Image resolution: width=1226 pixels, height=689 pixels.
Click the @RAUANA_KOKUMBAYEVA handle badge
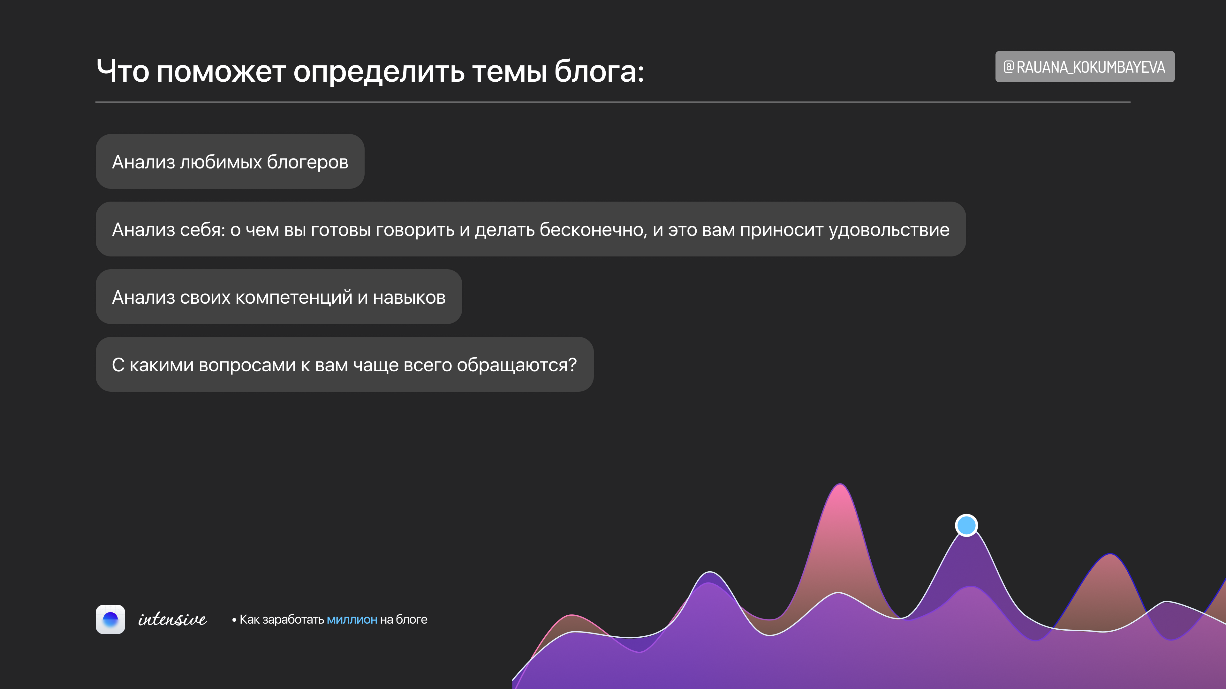[1085, 67]
